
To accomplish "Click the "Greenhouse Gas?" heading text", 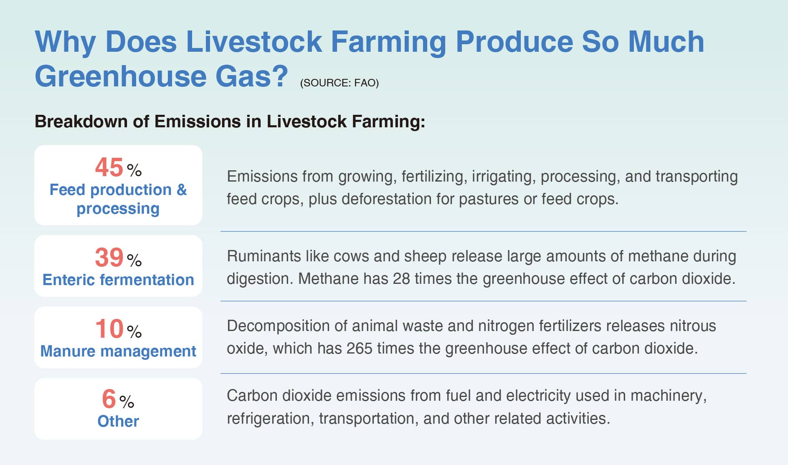I will (x=161, y=76).
